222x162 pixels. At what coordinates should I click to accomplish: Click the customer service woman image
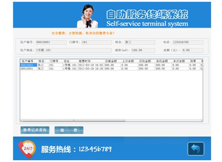tap(87, 16)
